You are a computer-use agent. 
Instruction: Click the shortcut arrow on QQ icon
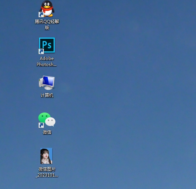[41, 15]
